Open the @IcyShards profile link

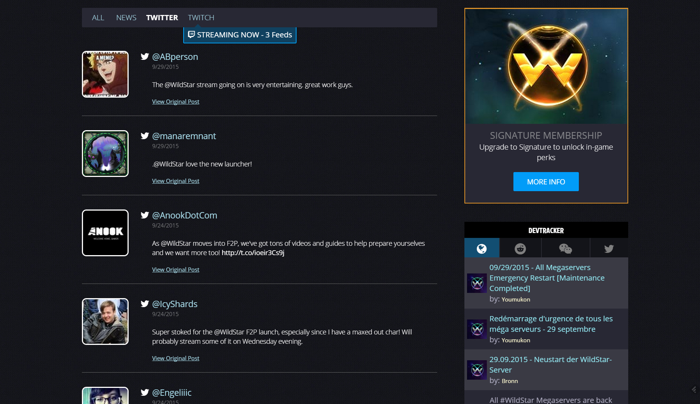175,304
